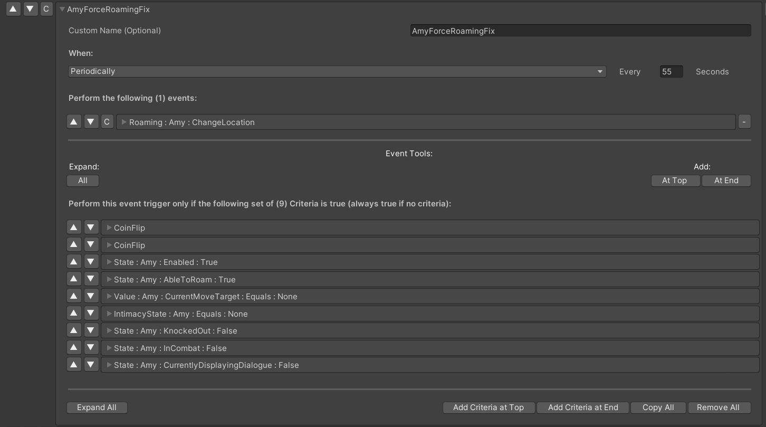Expand the State Amy AbleToRoam criteria

[x=109, y=280]
